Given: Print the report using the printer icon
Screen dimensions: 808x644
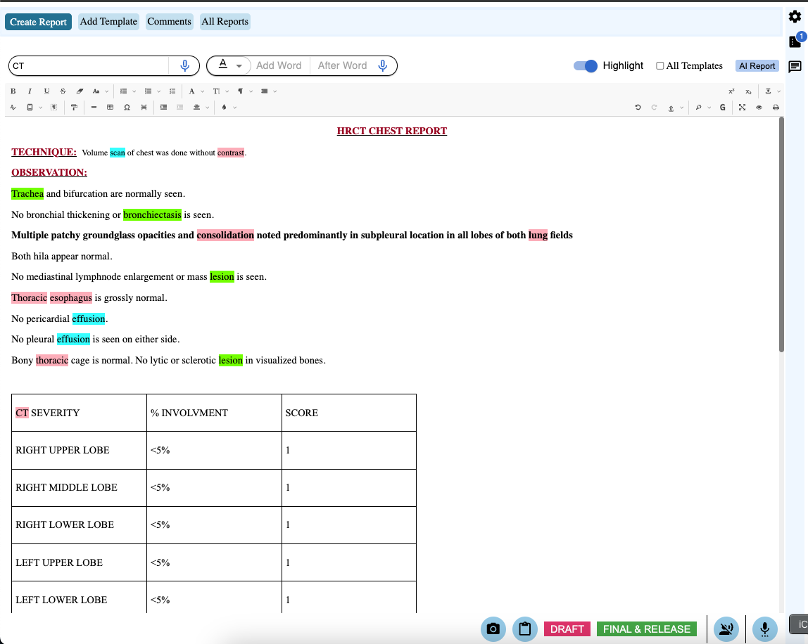Looking at the screenshot, I should 776,107.
